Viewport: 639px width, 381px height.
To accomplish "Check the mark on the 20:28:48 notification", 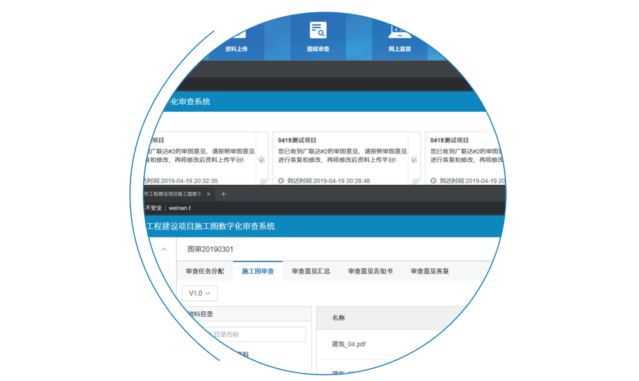I will tap(414, 160).
